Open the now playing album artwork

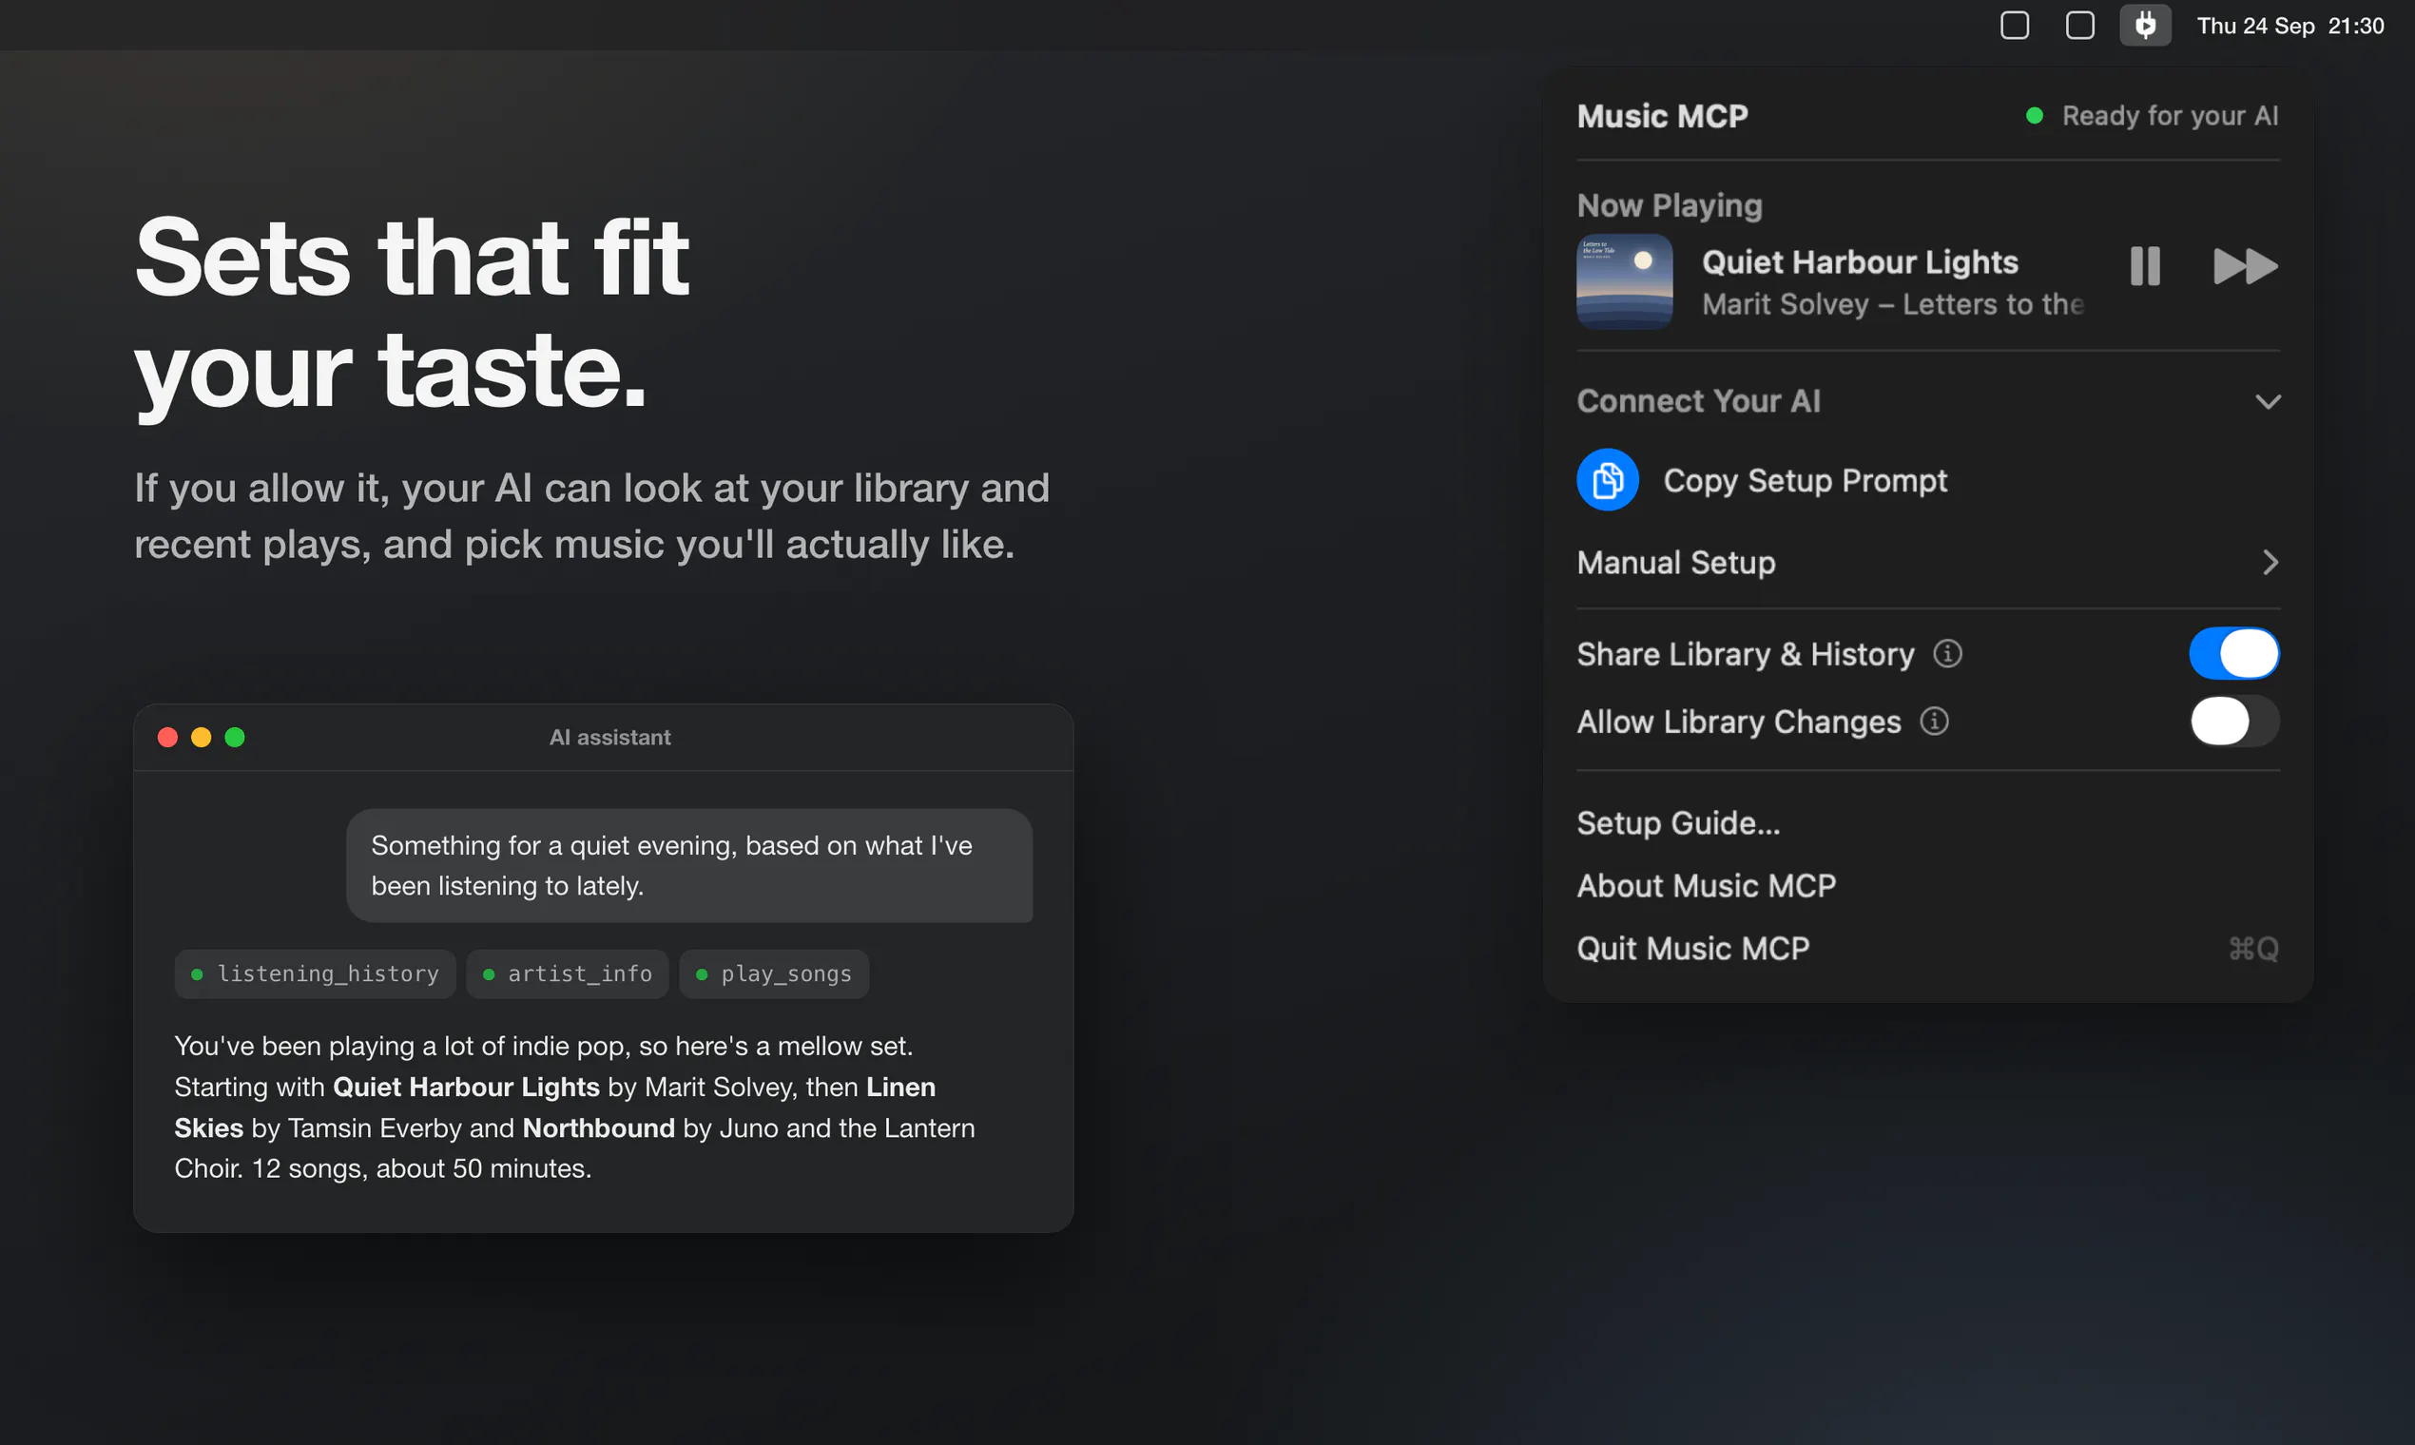tap(1624, 281)
